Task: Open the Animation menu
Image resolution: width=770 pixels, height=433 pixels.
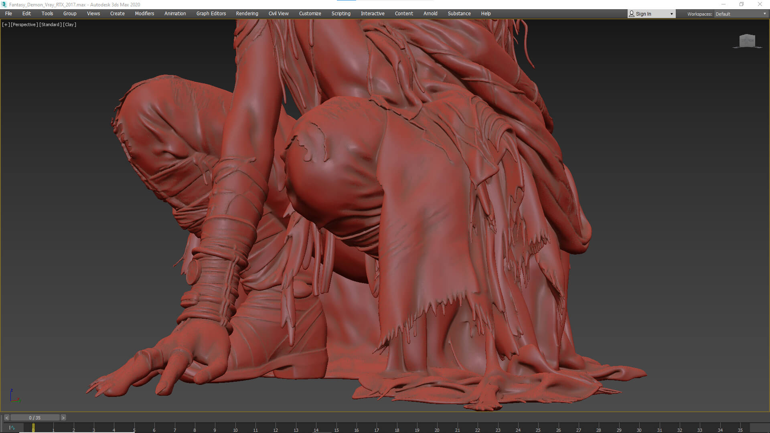Action: (x=175, y=13)
